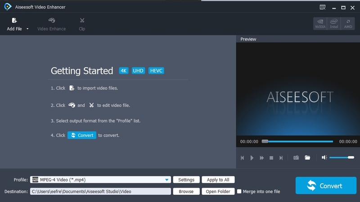
Task: Take a snapshot with the camera icon
Action: (x=296, y=158)
